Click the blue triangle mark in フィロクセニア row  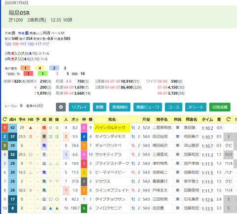coord(50,208)
